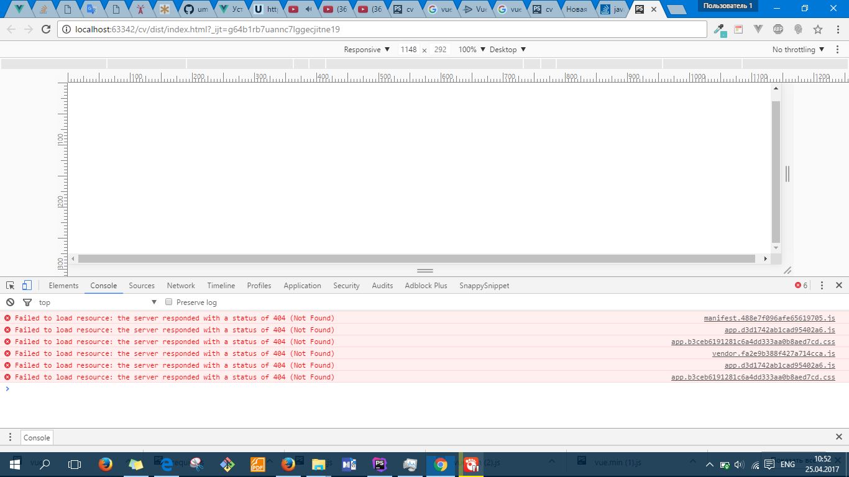Viewport: 849px width, 477px height.
Task: Open File Explorer from the taskbar
Action: [318, 464]
